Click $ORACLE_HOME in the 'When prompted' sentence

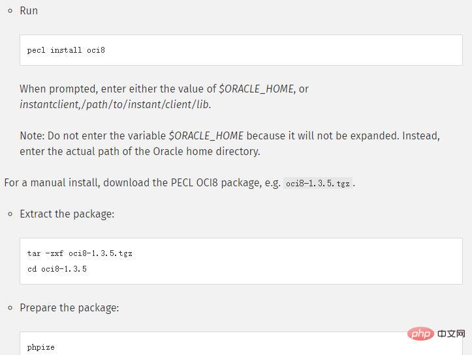coord(256,89)
